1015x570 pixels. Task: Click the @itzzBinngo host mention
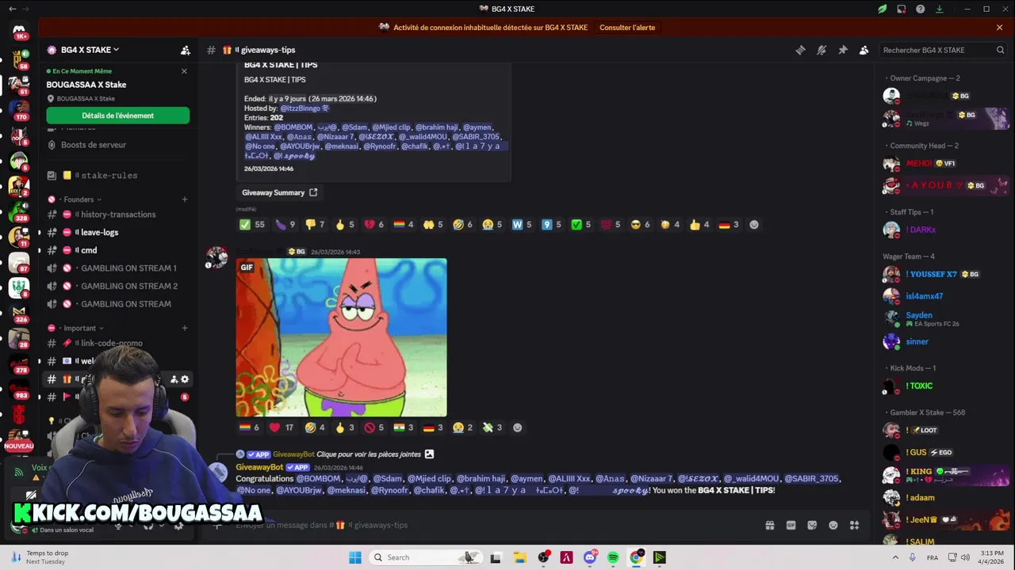point(304,108)
